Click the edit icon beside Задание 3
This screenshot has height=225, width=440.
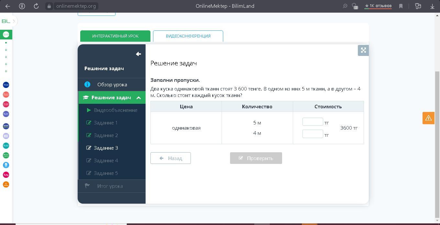(x=89, y=148)
